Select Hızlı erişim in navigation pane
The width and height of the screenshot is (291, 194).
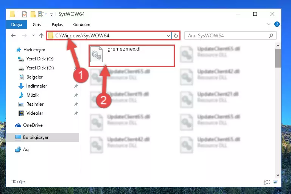click(34, 50)
